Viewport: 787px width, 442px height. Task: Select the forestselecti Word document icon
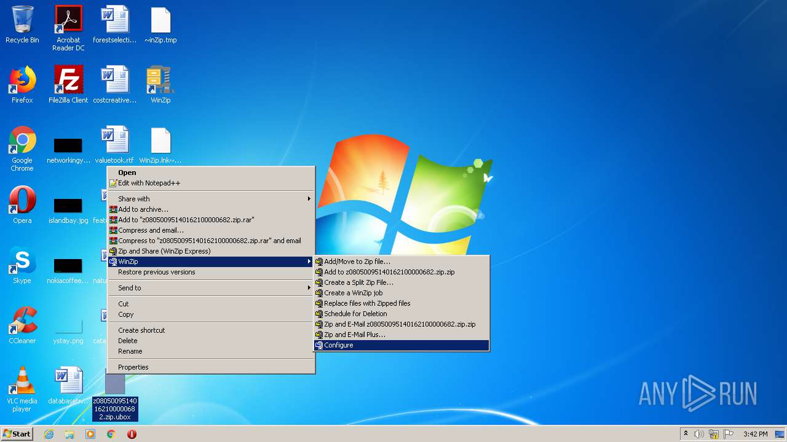point(115,25)
